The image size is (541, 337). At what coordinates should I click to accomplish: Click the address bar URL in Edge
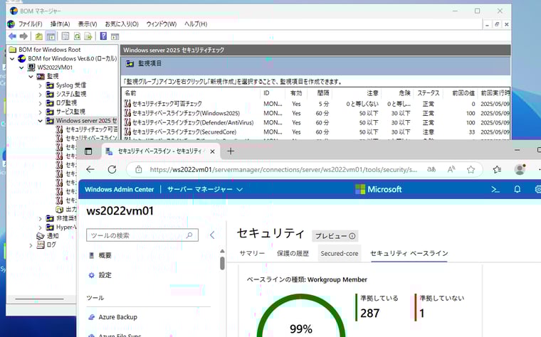(283, 169)
